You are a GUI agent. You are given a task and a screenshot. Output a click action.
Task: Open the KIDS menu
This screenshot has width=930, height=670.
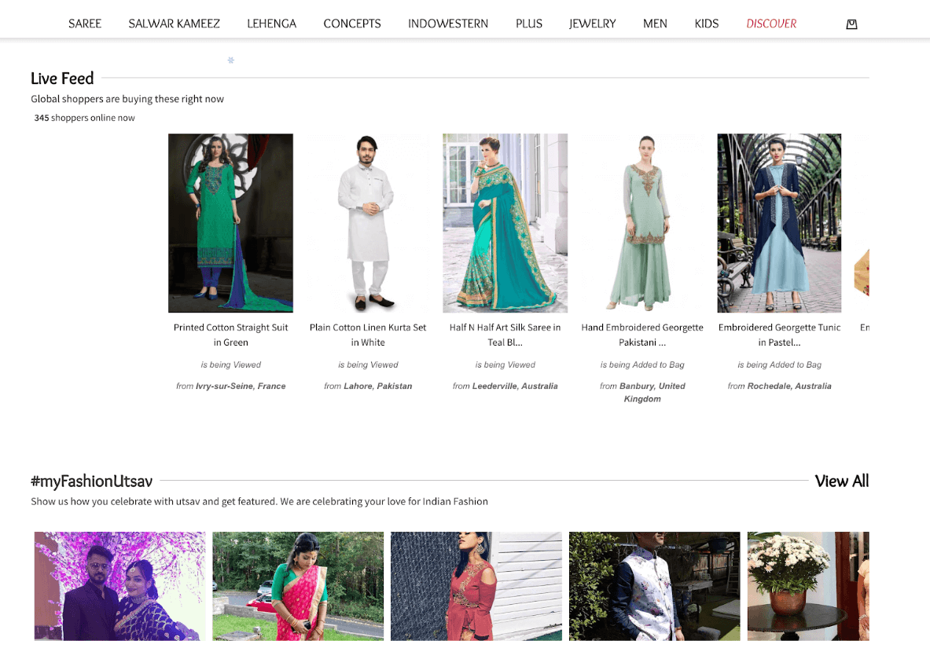point(707,24)
